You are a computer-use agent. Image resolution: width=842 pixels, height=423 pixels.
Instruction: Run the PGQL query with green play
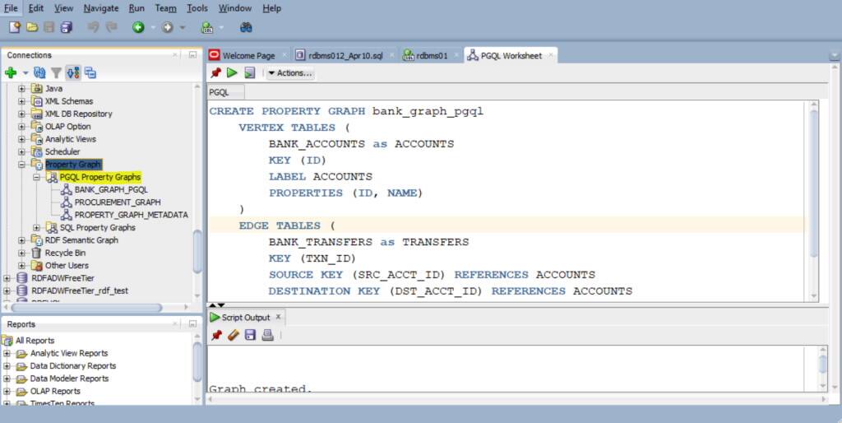pyautogui.click(x=232, y=72)
